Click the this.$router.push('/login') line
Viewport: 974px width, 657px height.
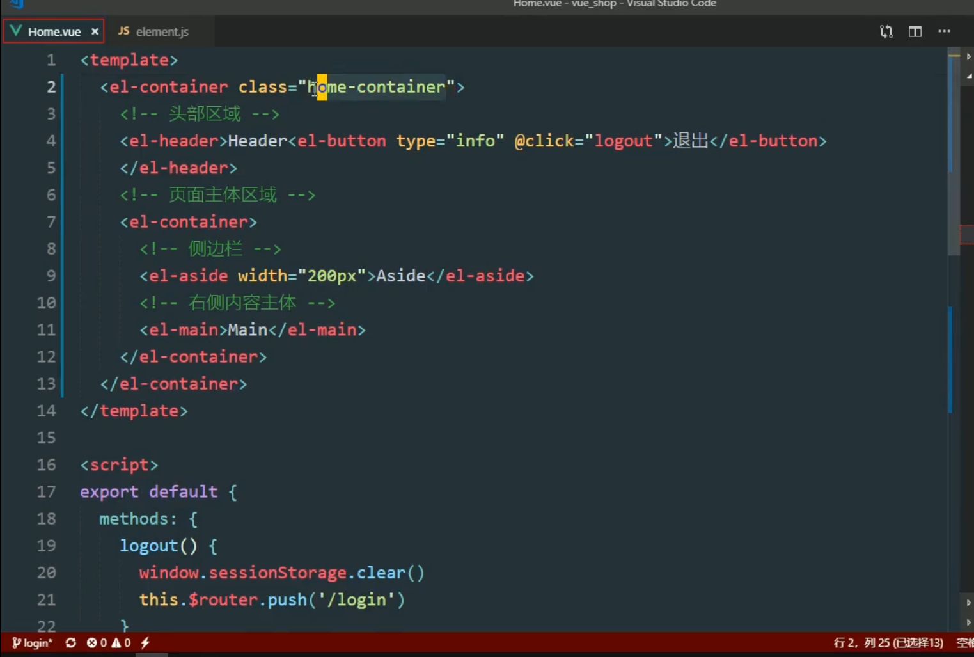[x=272, y=599]
